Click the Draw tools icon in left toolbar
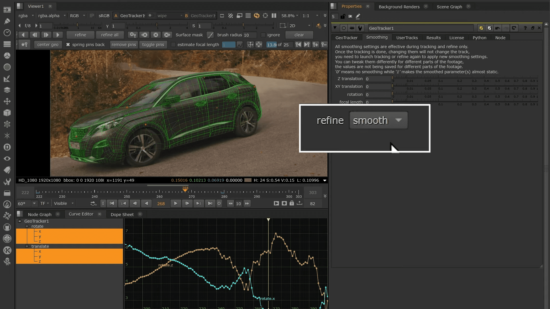550x309 pixels. (x=7, y=21)
